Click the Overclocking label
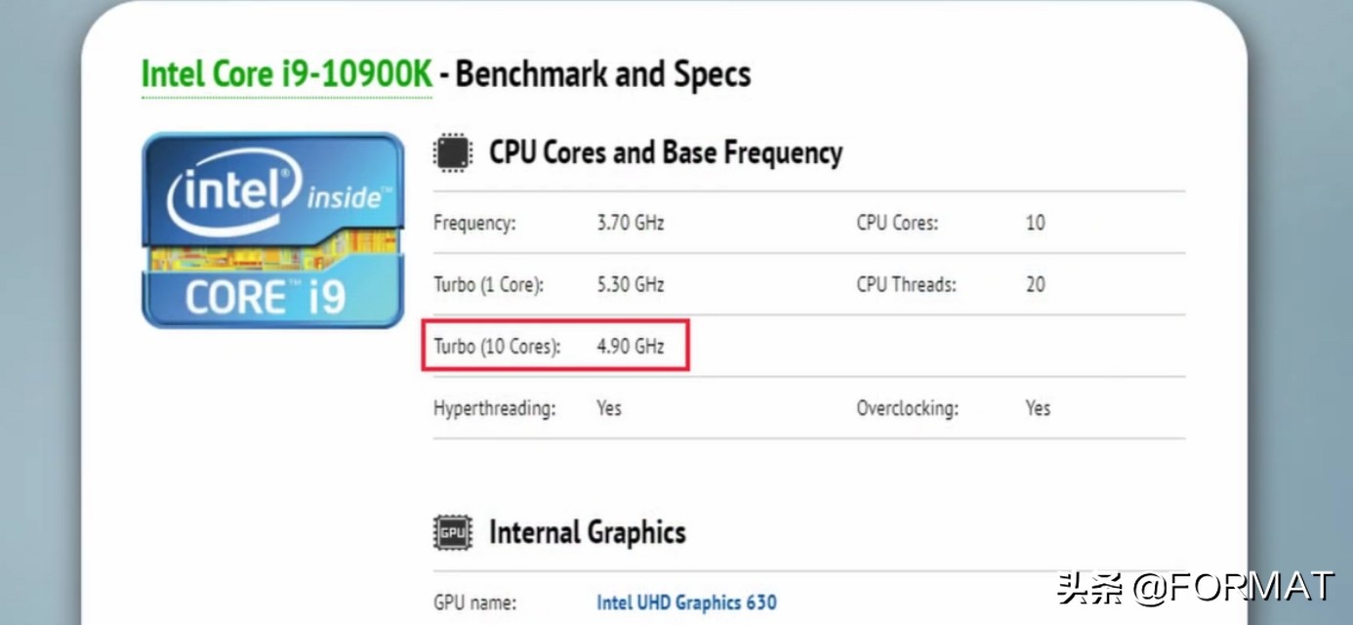The image size is (1353, 625). click(907, 408)
